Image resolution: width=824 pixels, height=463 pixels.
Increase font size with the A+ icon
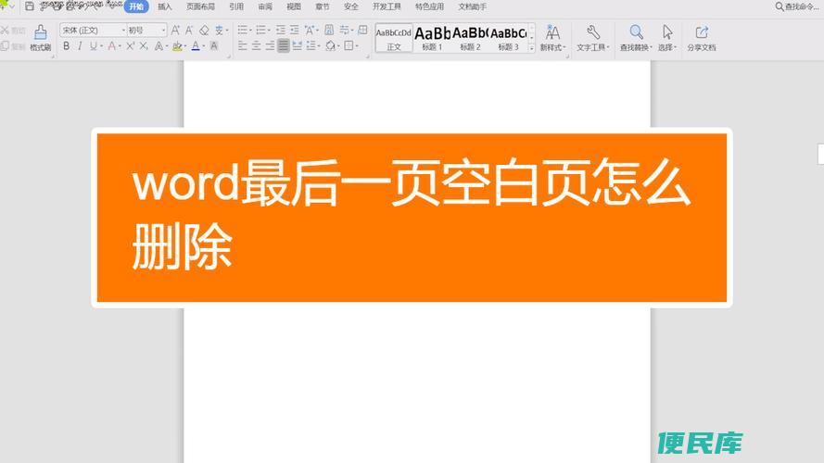pos(175,31)
